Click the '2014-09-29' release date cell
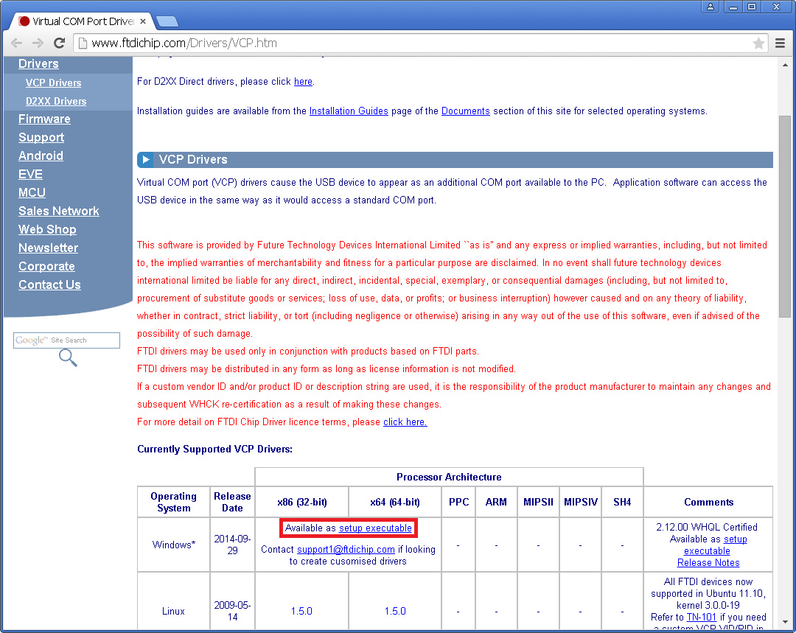The height and width of the screenshot is (633, 796). (232, 545)
